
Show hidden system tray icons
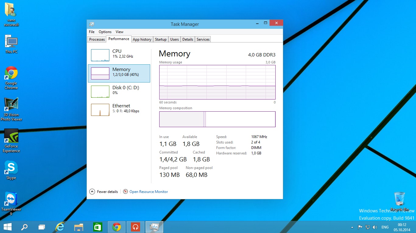pos(352,227)
